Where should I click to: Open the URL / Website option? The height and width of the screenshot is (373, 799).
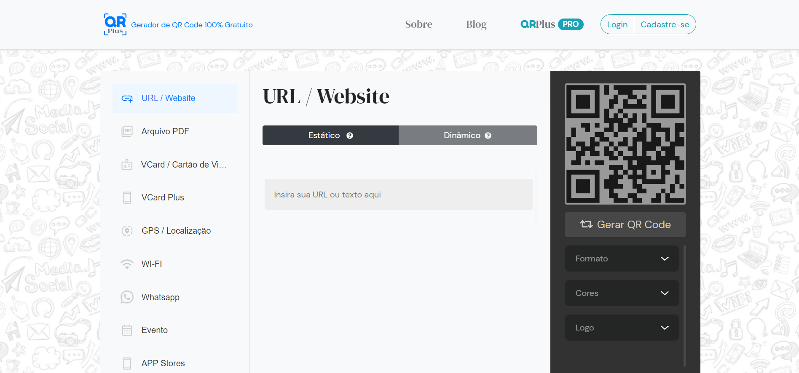174,98
